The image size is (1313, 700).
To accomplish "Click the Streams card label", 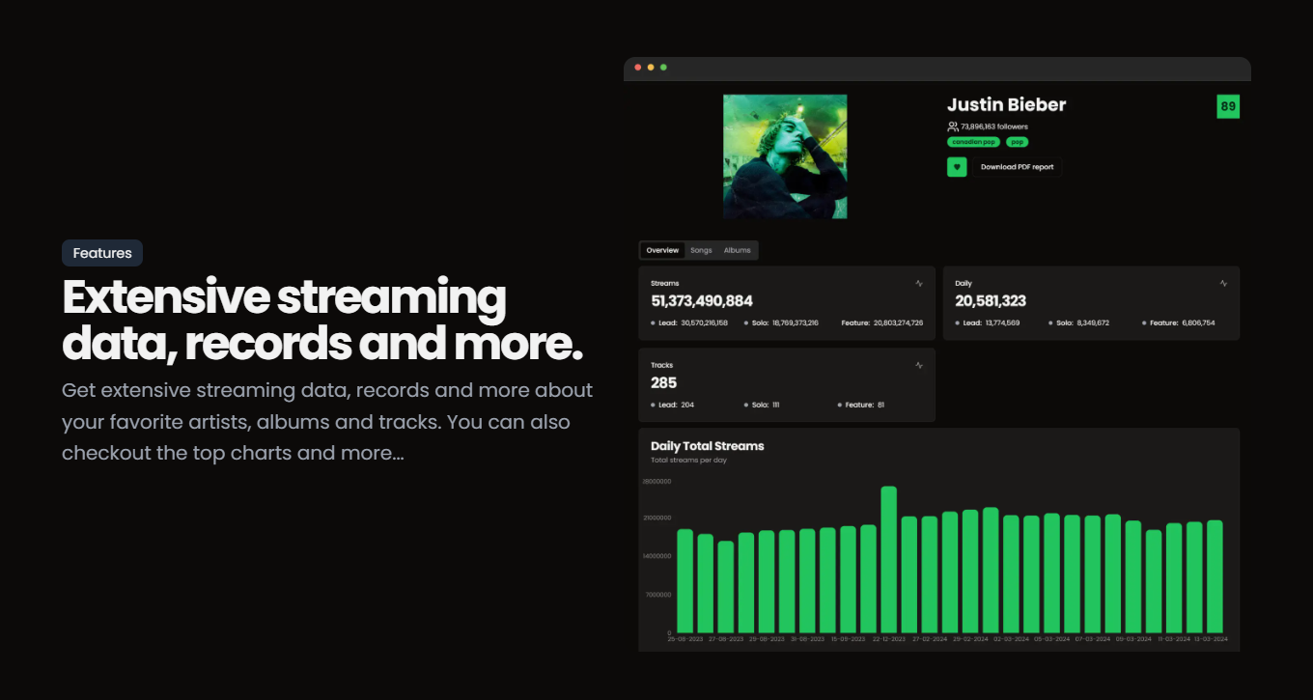I will pos(665,283).
